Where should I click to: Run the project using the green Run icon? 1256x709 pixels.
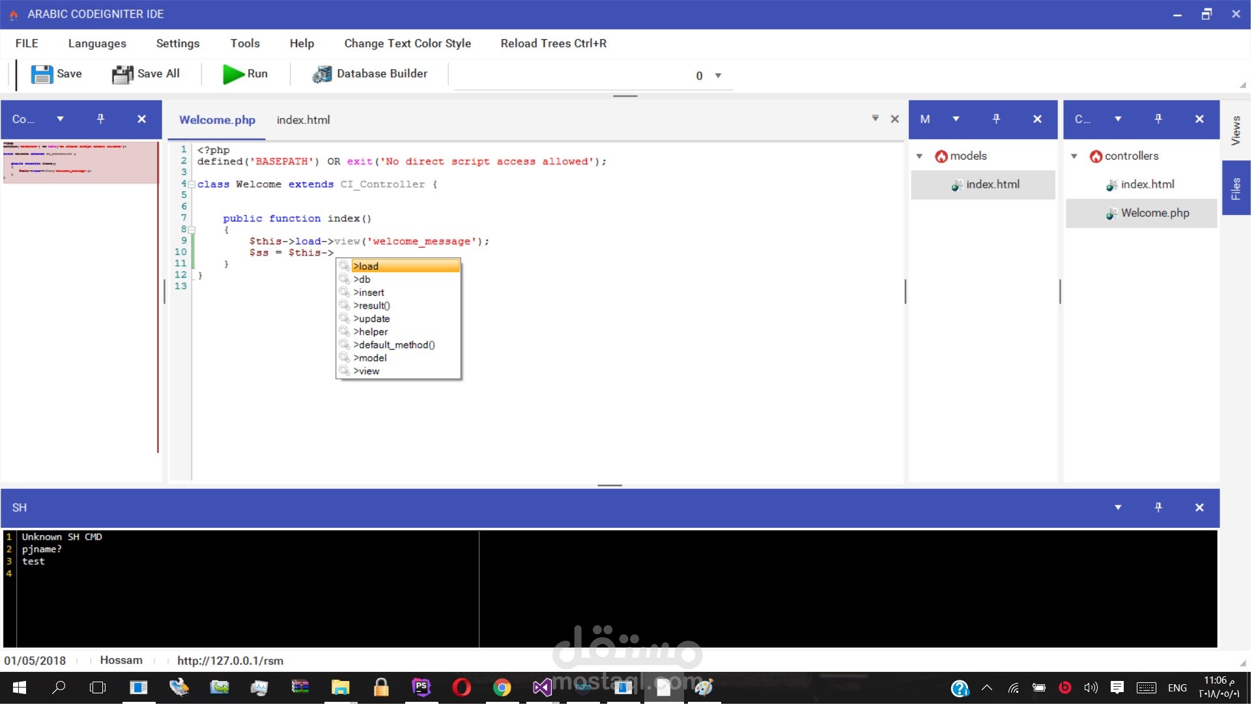click(x=234, y=74)
